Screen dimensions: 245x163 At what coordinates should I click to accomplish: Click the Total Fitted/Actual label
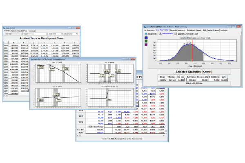pyautogui.click(x=96, y=127)
